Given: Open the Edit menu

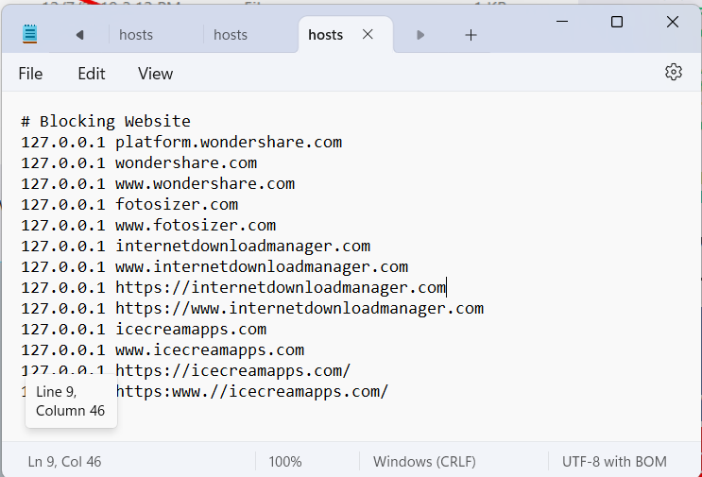Looking at the screenshot, I should pyautogui.click(x=92, y=74).
